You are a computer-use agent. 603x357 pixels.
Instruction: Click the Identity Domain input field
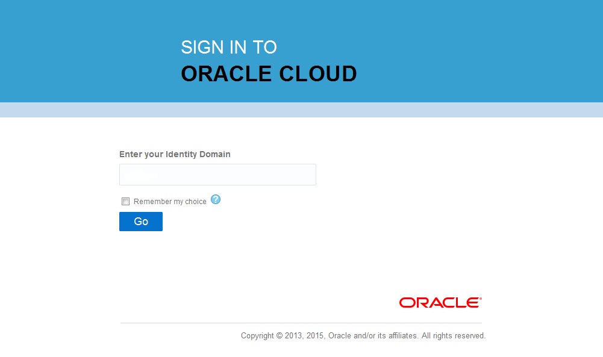pyautogui.click(x=217, y=175)
